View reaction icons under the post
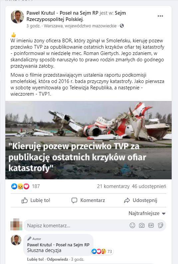The image size is (178, 264). click(20, 186)
